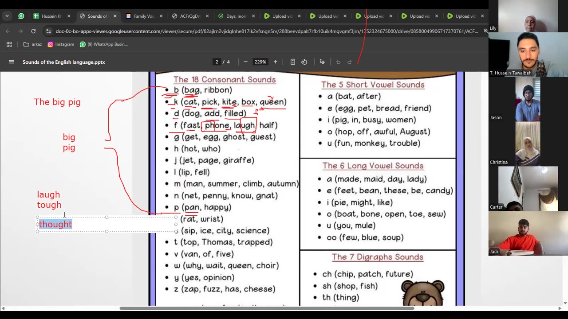Close the ACFrOgDr tab
The image size is (568, 319).
(x=207, y=16)
